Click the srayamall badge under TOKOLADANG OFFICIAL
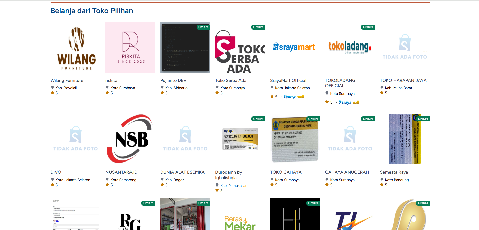The image size is (479, 230). pyautogui.click(x=349, y=102)
